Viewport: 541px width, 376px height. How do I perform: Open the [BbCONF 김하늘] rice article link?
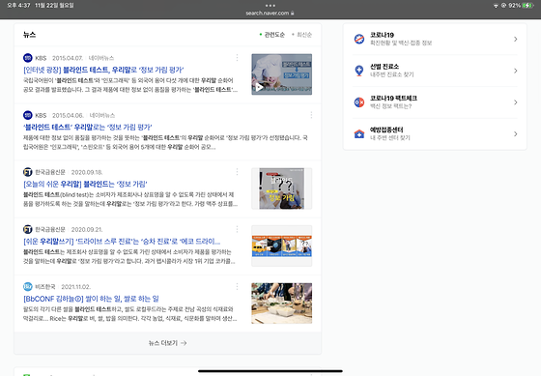[x=91, y=299]
